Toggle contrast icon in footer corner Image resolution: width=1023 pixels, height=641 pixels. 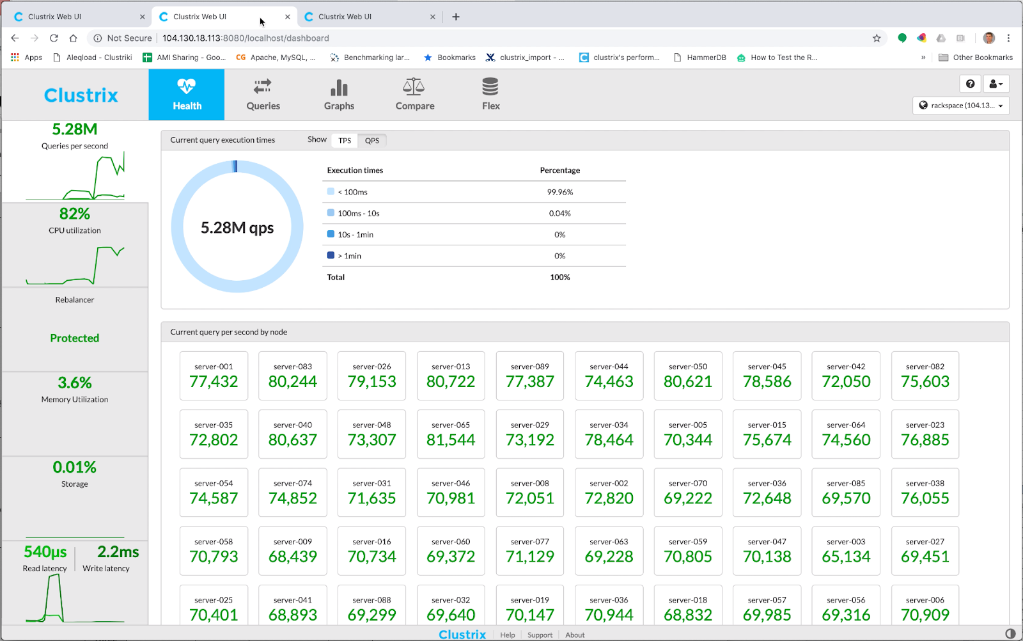pyautogui.click(x=1010, y=633)
